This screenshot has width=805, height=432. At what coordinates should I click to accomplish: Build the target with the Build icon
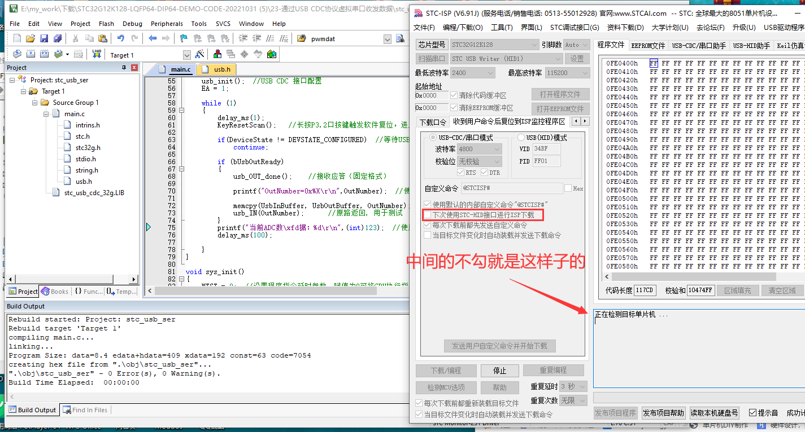coord(31,54)
